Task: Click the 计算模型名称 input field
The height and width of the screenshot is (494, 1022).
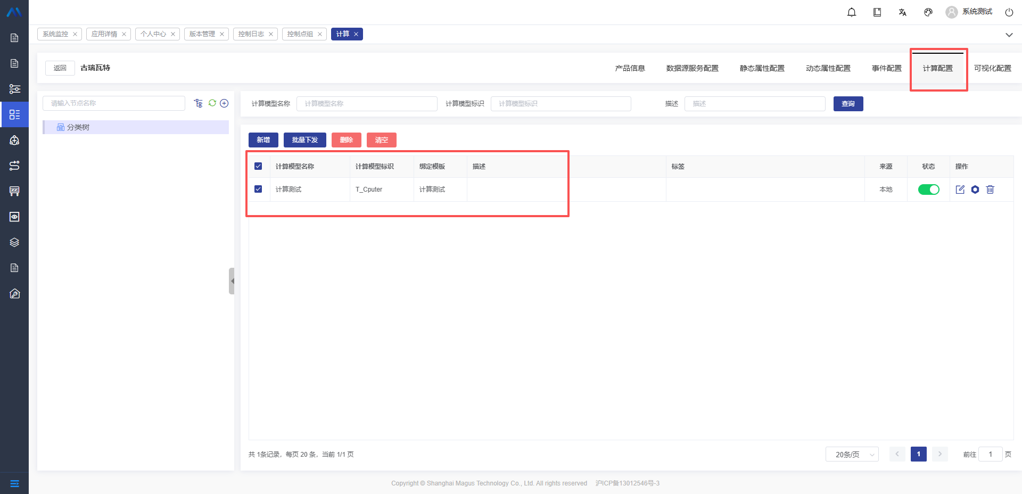Action: pyautogui.click(x=367, y=104)
